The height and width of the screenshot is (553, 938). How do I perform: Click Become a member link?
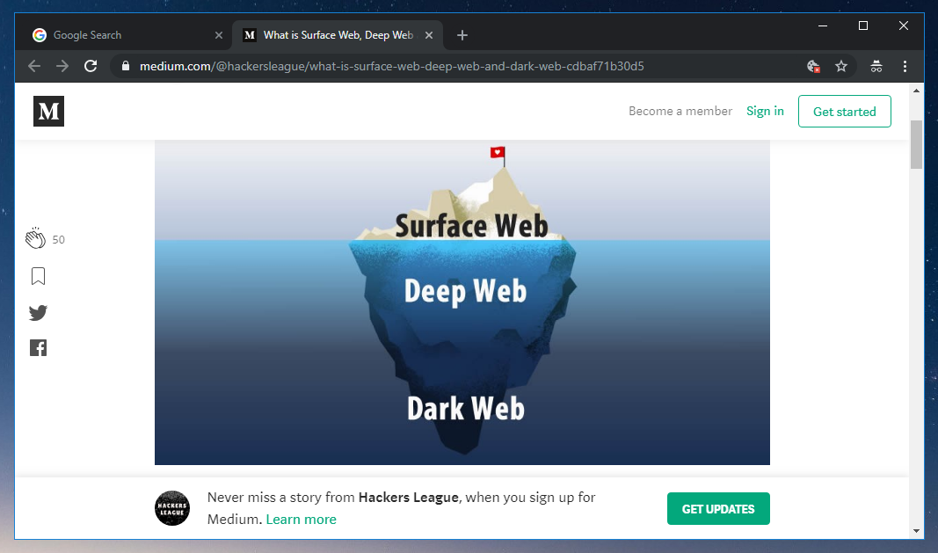coord(680,112)
